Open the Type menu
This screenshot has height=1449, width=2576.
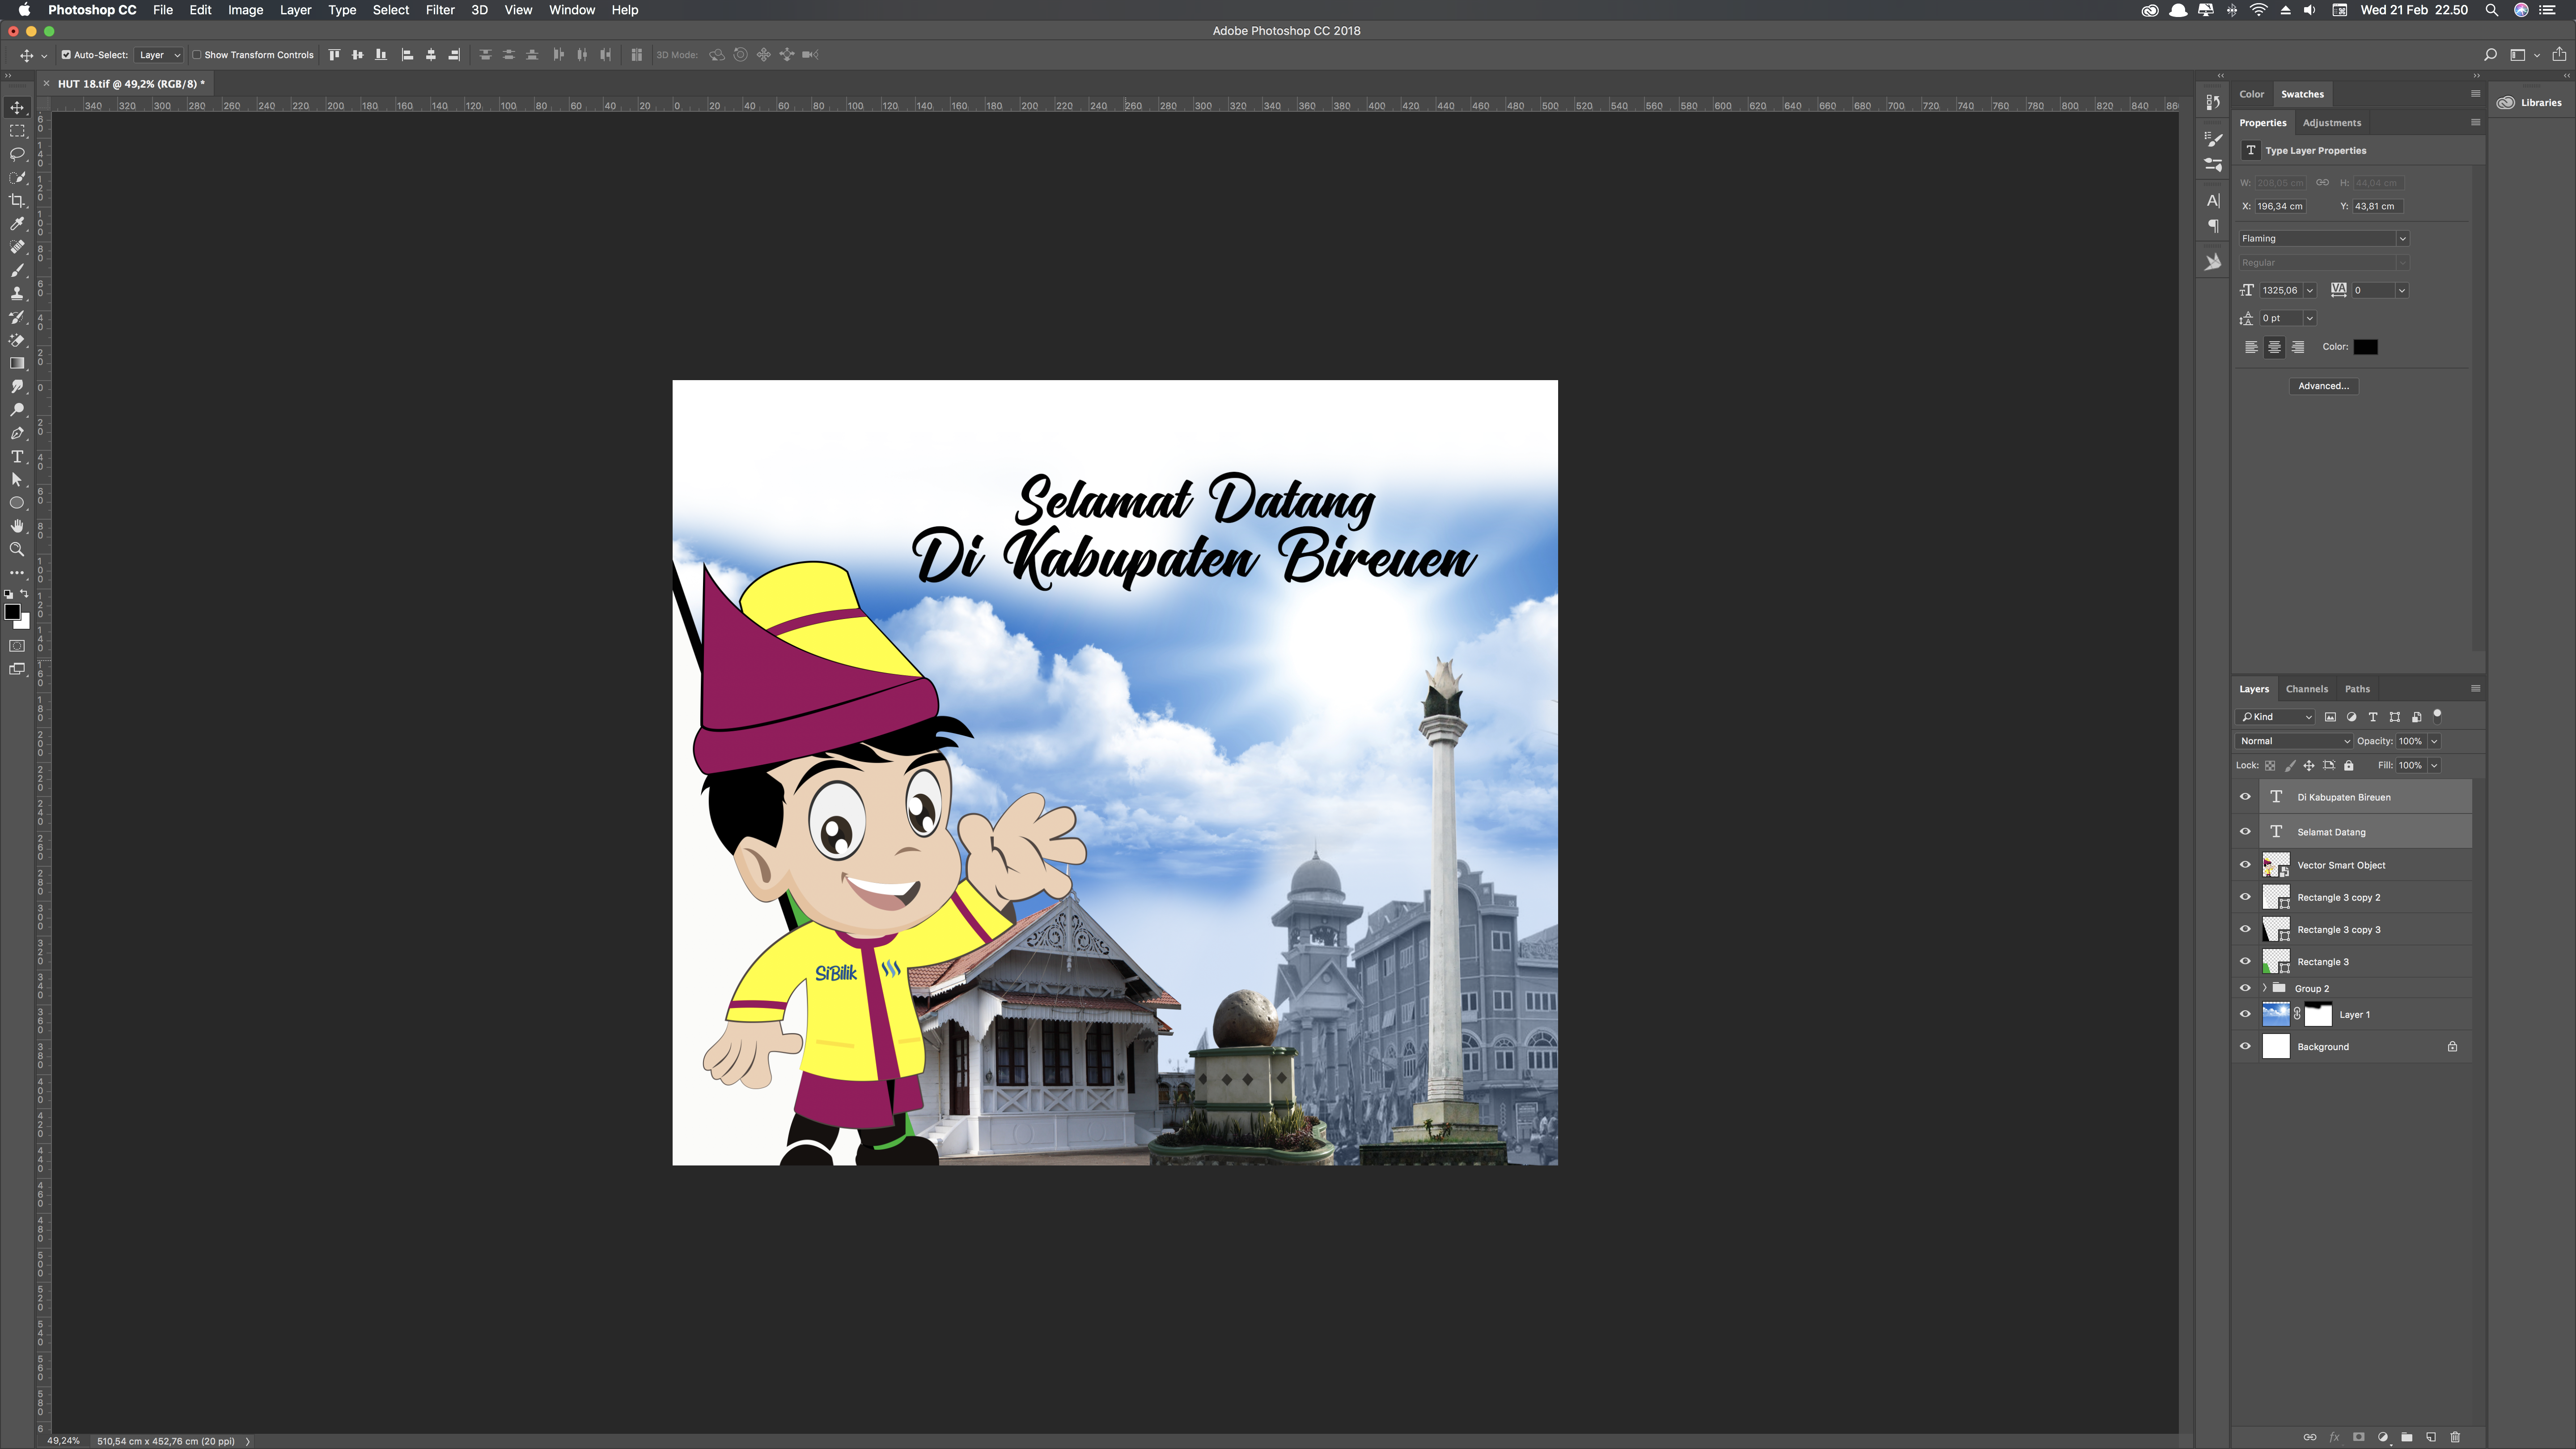pos(342,10)
